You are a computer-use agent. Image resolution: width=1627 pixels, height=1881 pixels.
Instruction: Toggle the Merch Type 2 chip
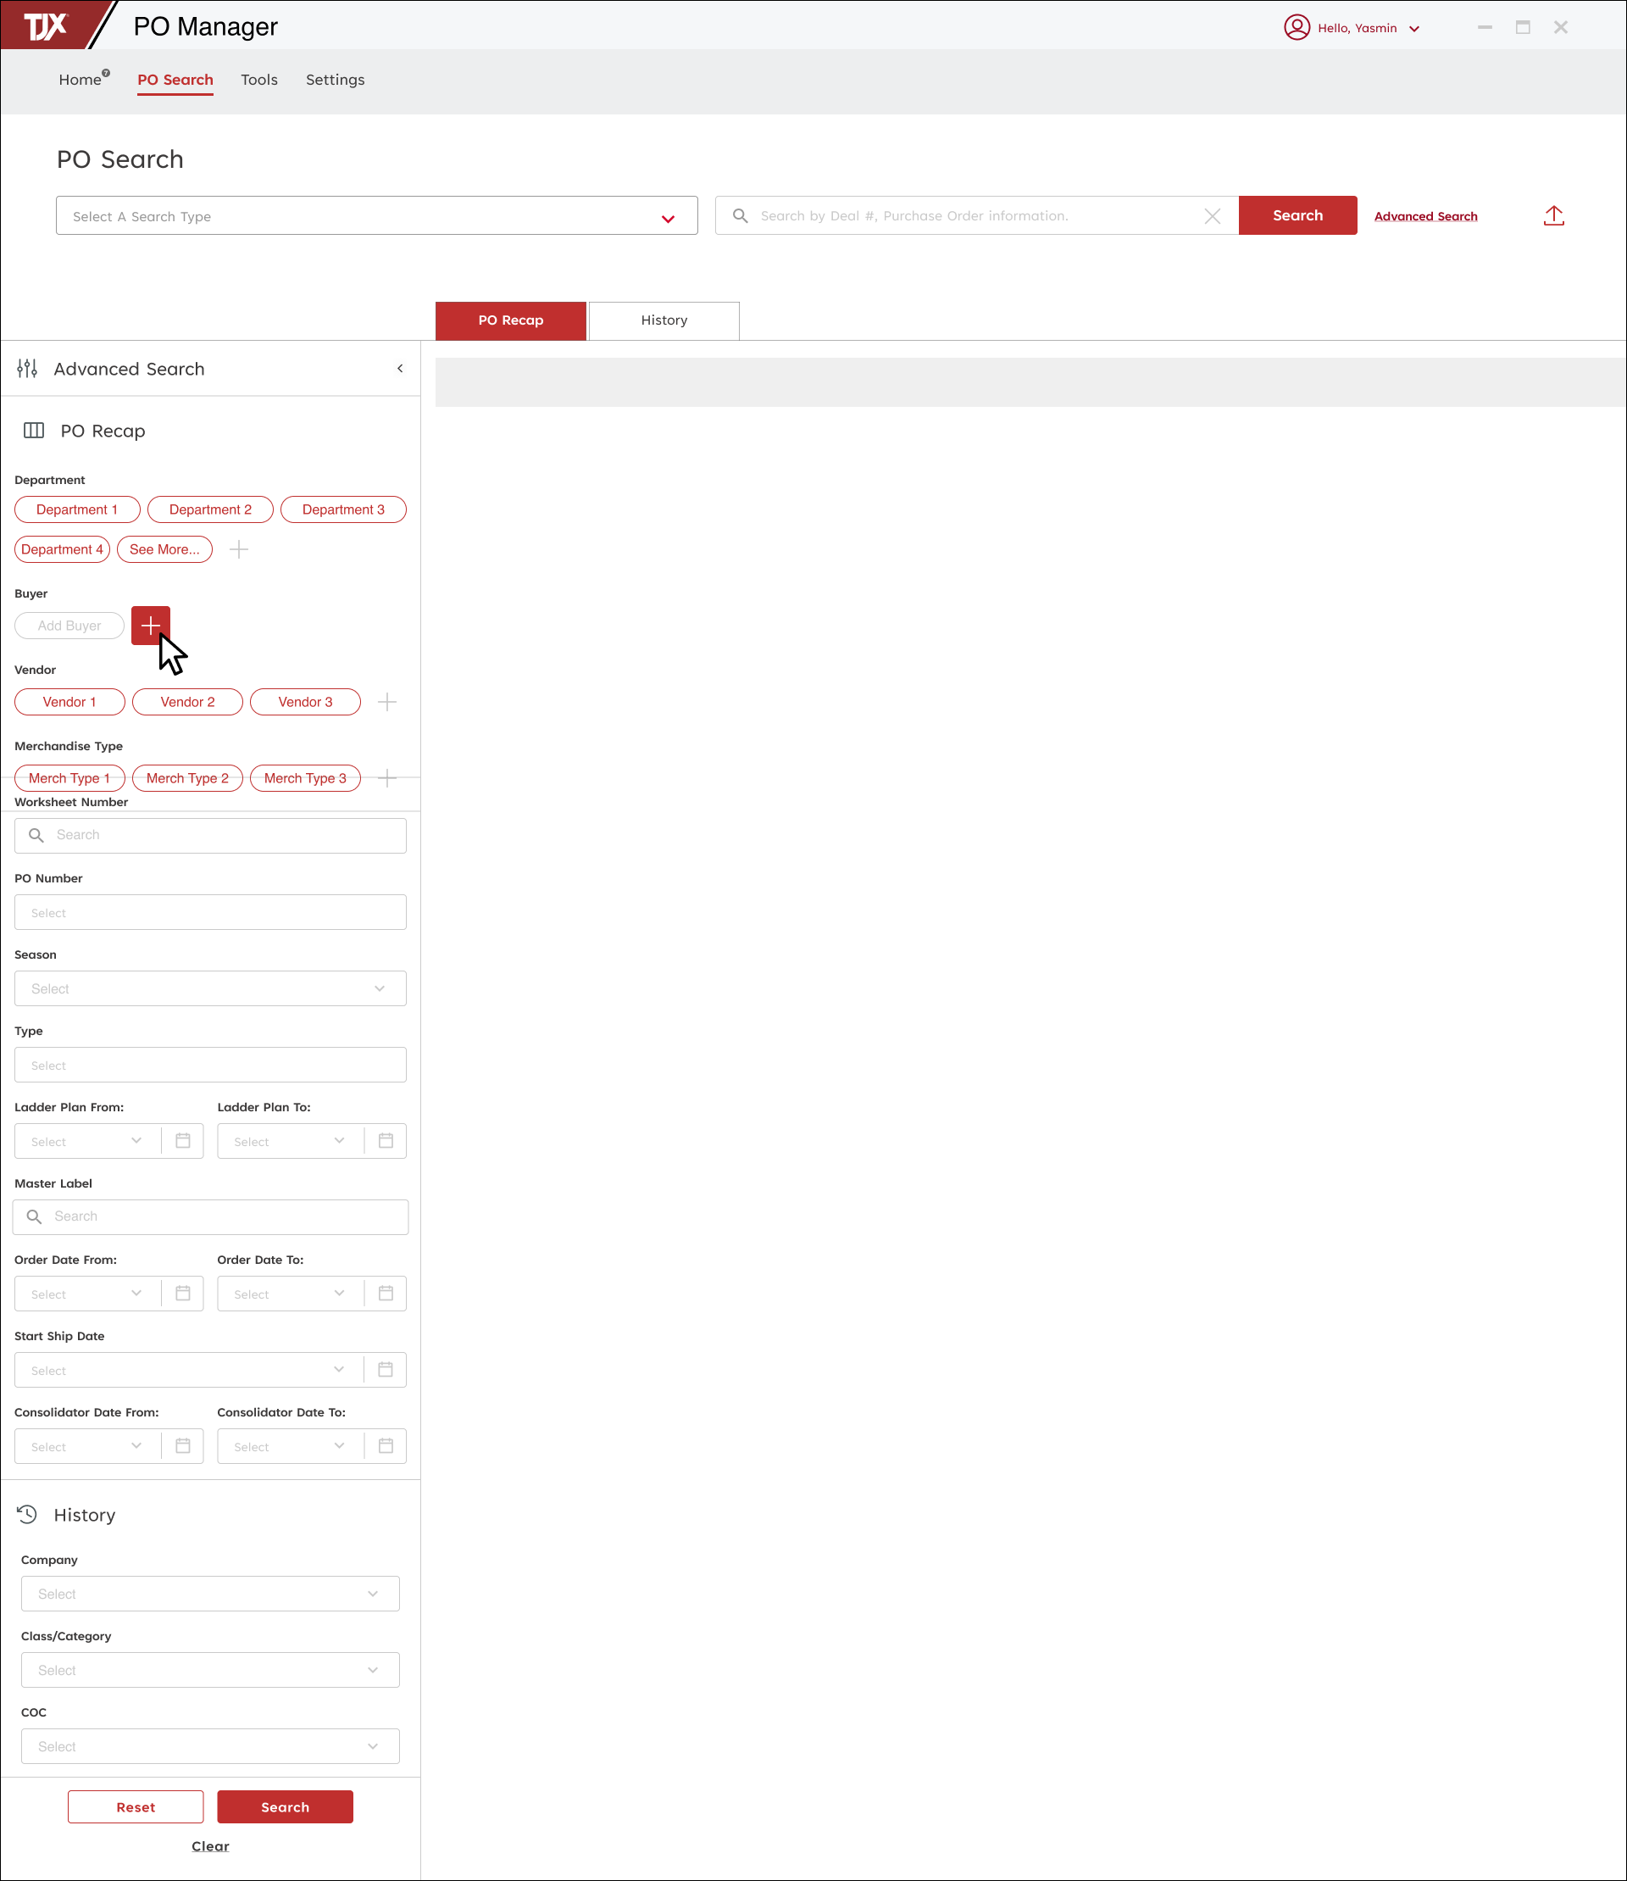pos(188,778)
